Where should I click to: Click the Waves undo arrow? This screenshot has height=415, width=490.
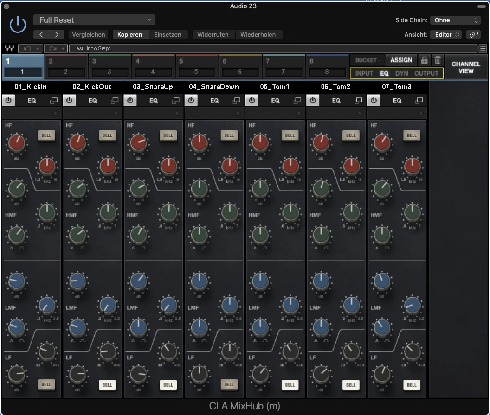pyautogui.click(x=27, y=48)
